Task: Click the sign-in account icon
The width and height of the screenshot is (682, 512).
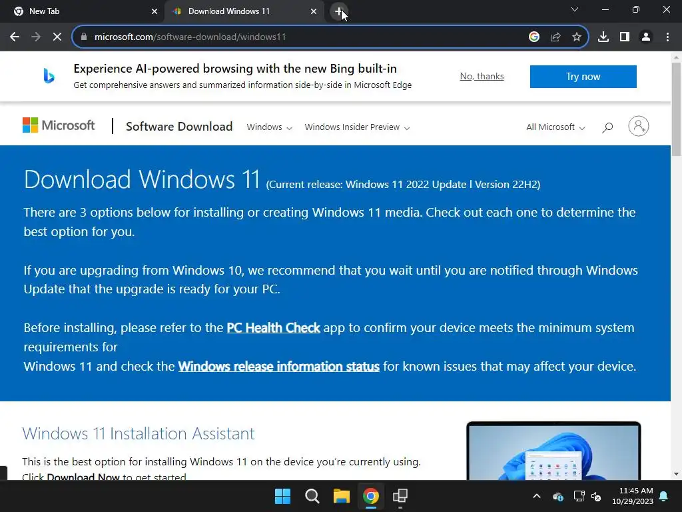Action: 639,126
